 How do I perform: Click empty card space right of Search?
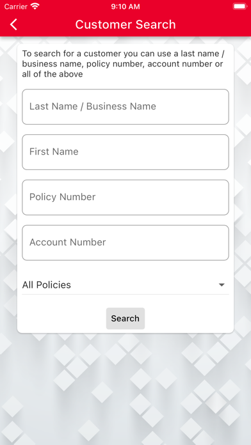click(x=189, y=318)
